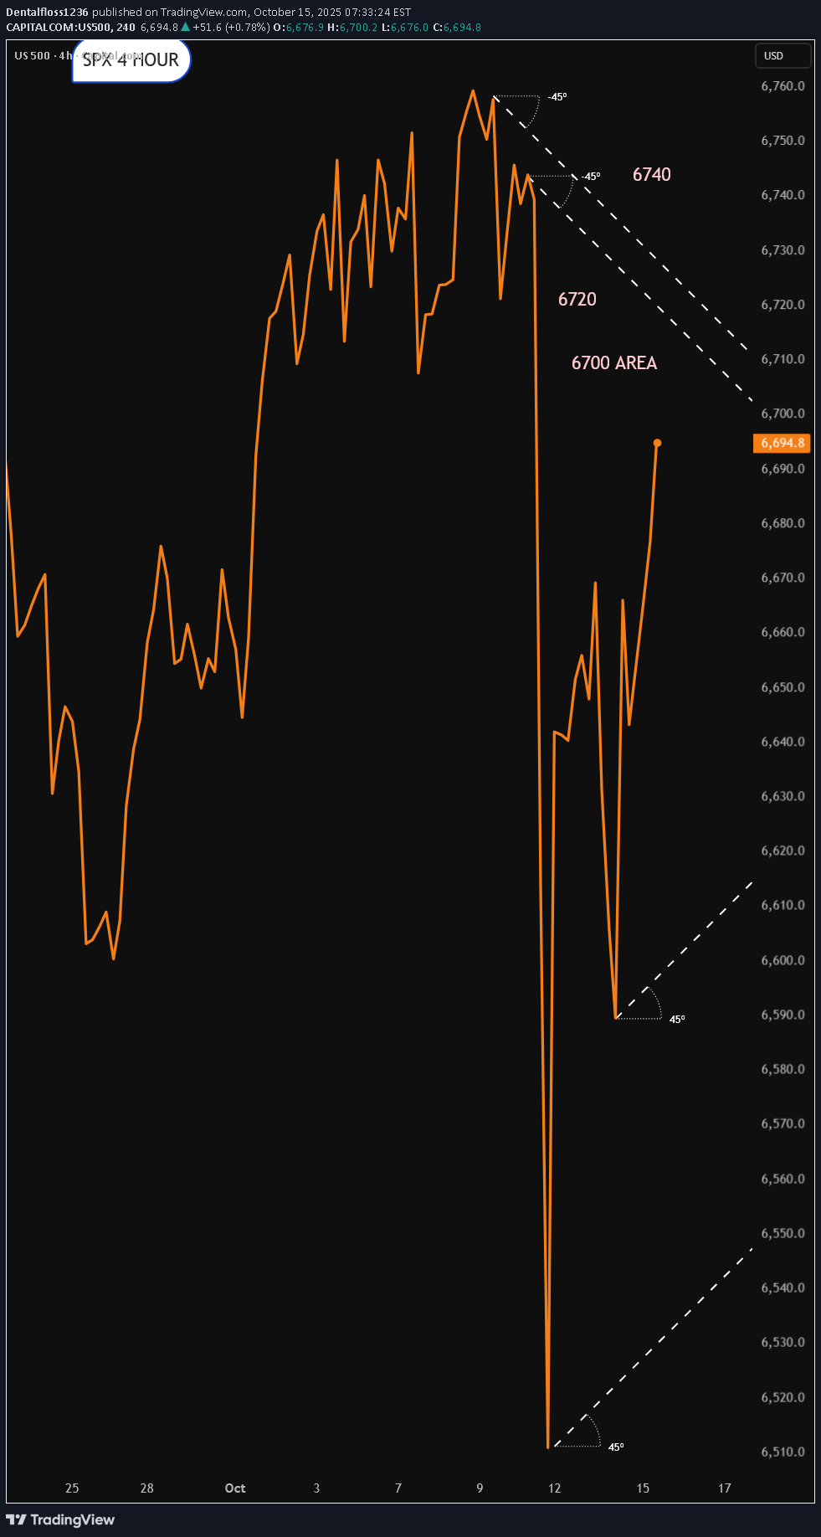The image size is (821, 1537).
Task: Select the SPX 4 HOUR label box
Action: [131, 60]
